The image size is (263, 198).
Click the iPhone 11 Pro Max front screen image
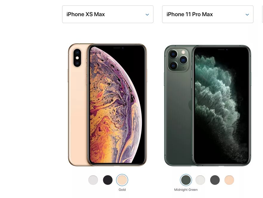pyautogui.click(x=222, y=106)
